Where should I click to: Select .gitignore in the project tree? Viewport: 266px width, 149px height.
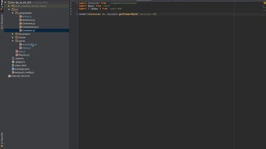pos(20,62)
